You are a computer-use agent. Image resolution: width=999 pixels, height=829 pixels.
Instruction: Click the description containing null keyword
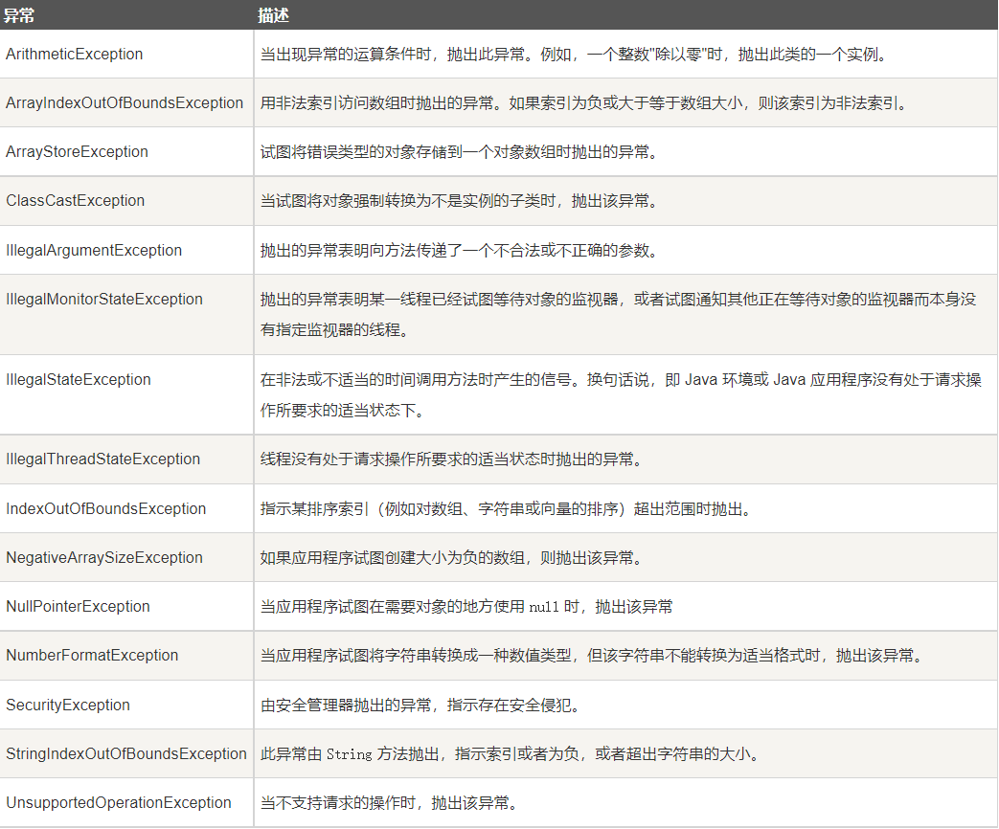(466, 607)
